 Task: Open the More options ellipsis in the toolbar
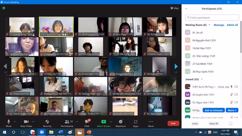tap(151, 121)
